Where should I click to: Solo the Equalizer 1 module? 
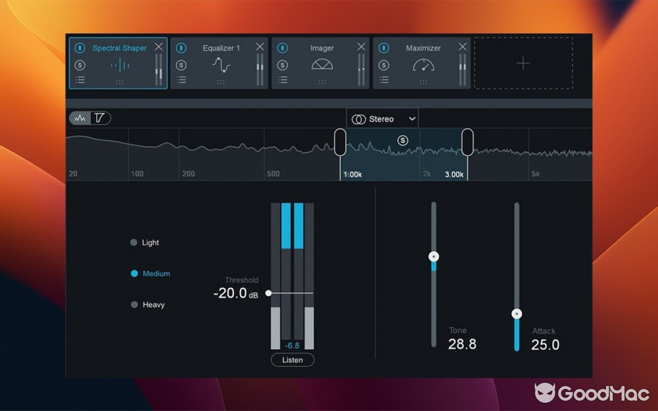(182, 65)
